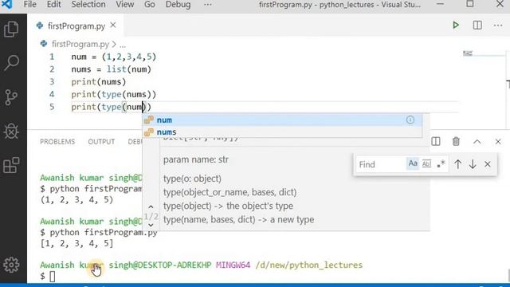
Task: Place cursor on 'print(nums)' line
Action: pyautogui.click(x=99, y=81)
